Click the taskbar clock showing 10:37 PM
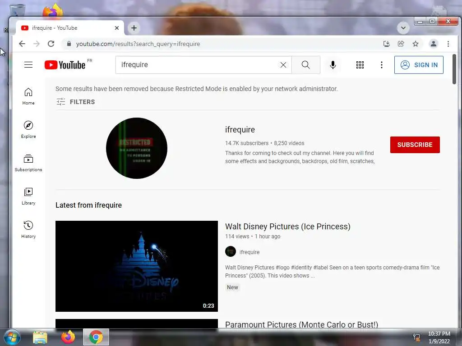 point(439,337)
